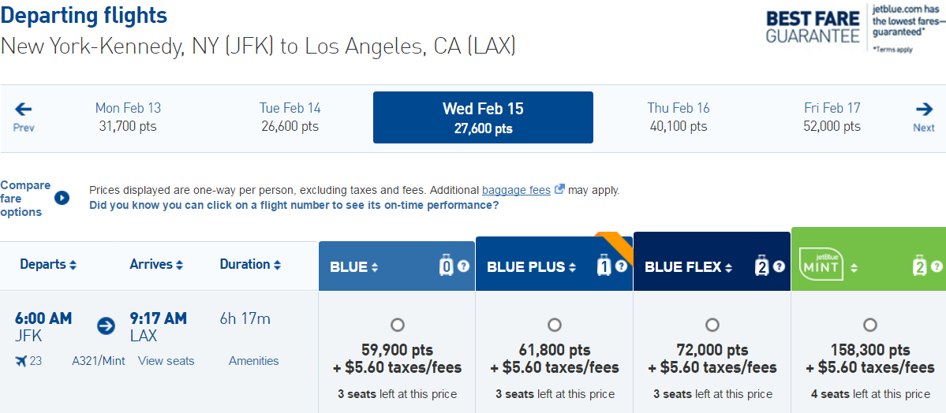Click the airplane icon for flight 23
Image resolution: width=946 pixels, height=413 pixels.
[x=21, y=361]
